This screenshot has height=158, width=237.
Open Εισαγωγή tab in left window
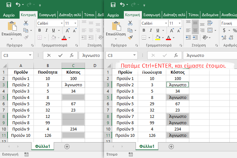coord(47,15)
